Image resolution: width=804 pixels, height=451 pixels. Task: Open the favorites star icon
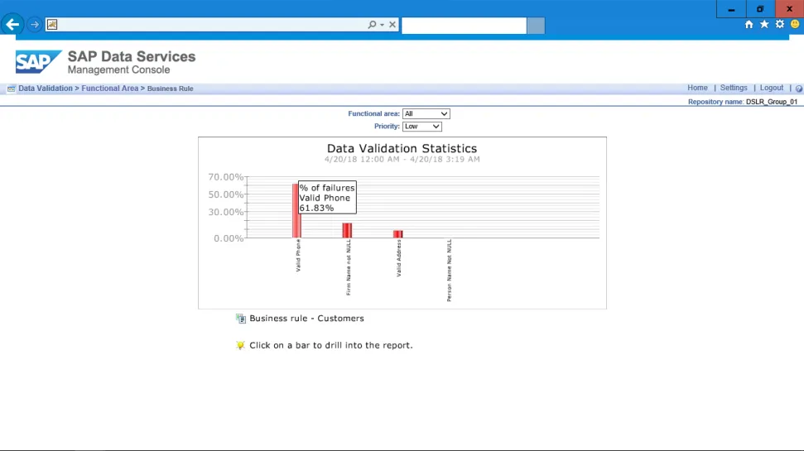[764, 25]
